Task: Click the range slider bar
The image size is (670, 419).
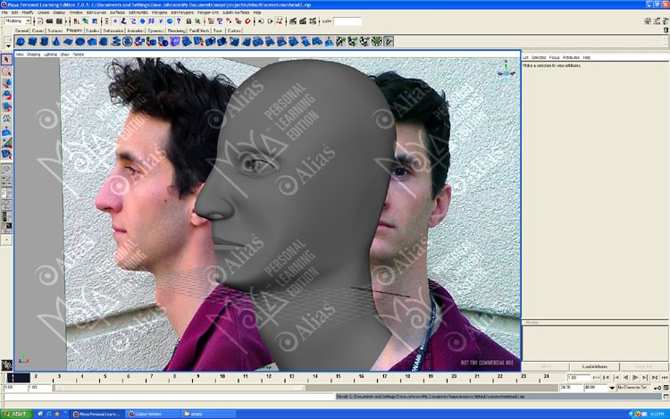Action: 180,388
